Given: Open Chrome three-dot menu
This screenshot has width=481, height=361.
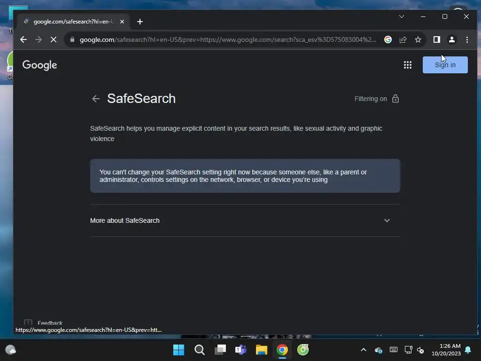Looking at the screenshot, I should click(467, 39).
